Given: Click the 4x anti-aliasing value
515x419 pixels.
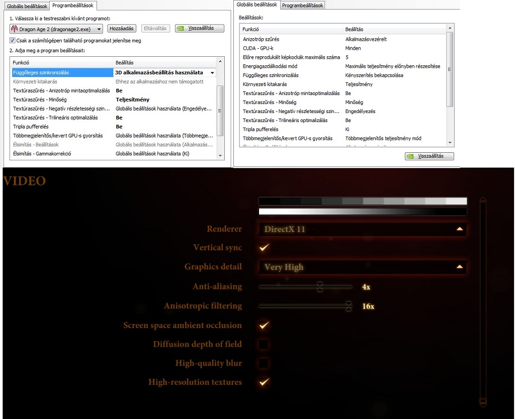Looking at the screenshot, I should coord(366,287).
